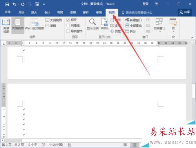Viewport: 196px width, 148px height.
Task: Click the vertical scrollbar thumb
Action: point(194,91)
